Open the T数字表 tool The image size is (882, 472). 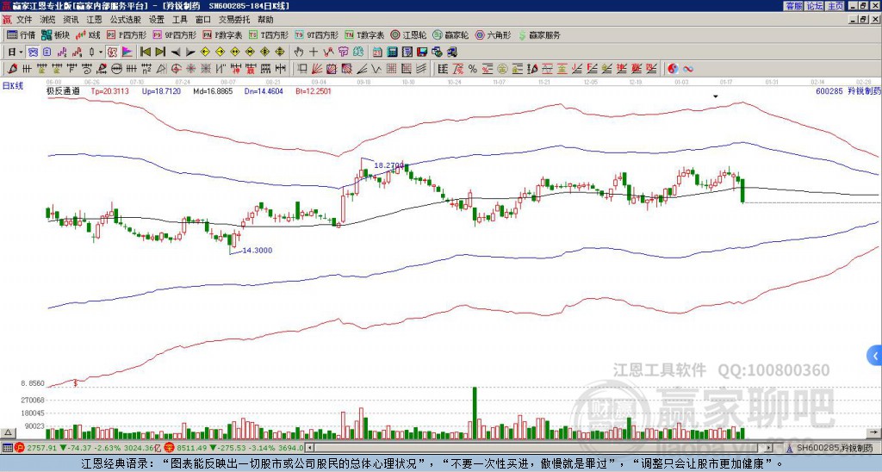(364, 34)
